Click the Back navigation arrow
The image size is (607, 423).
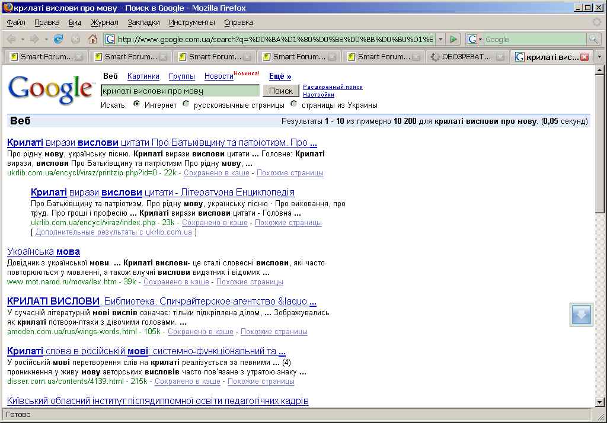point(11,39)
